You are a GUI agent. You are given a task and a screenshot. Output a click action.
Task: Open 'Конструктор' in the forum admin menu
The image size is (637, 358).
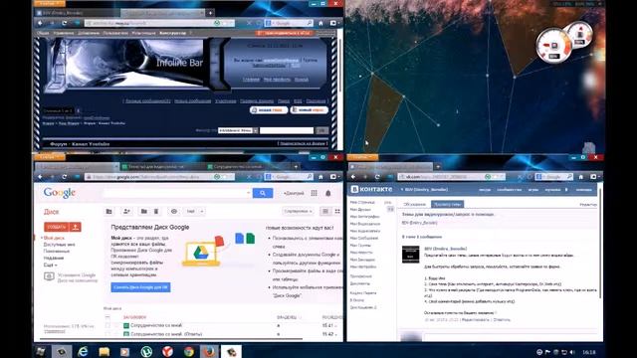(x=172, y=33)
